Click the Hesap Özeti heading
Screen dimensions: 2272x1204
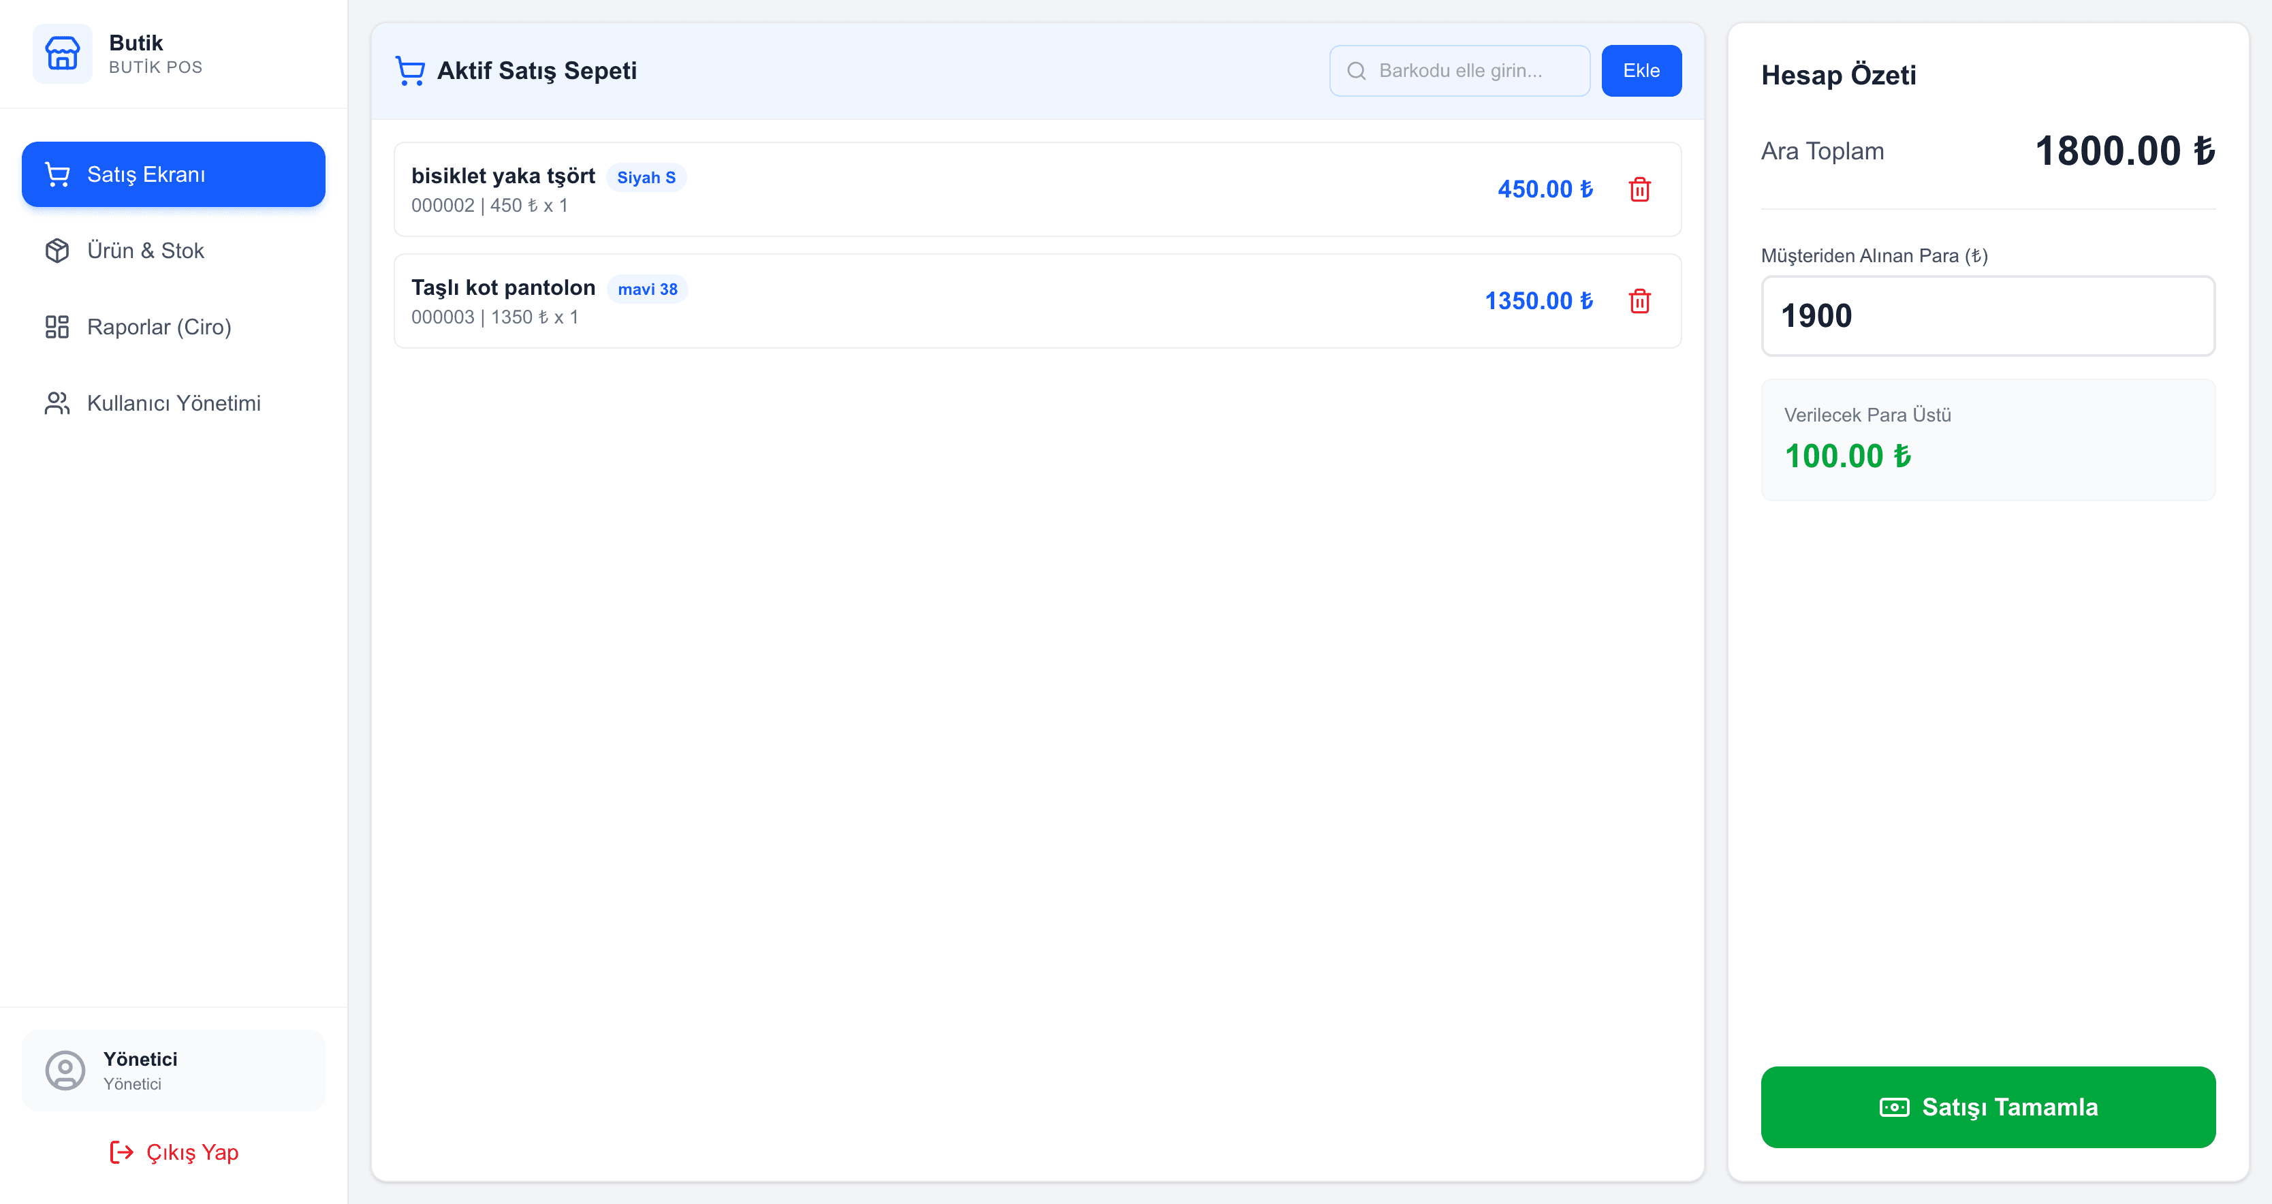click(1839, 75)
